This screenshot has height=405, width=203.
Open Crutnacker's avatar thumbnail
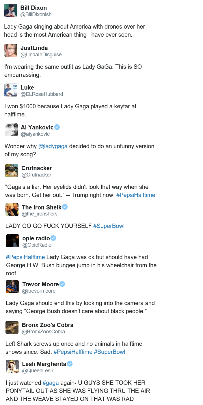[12, 170]
